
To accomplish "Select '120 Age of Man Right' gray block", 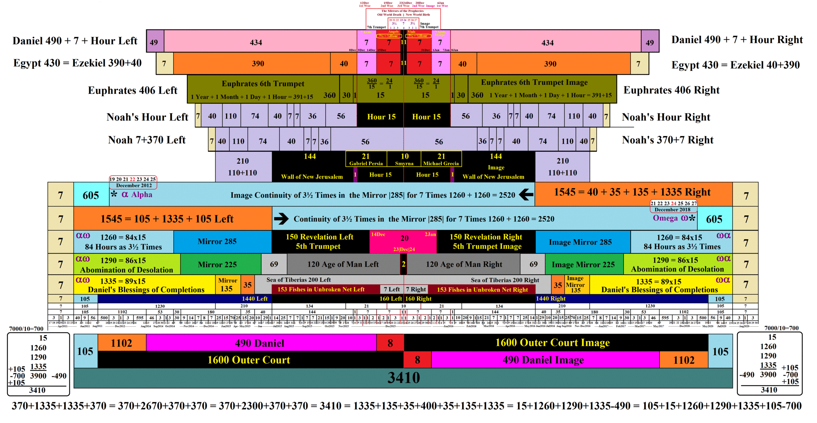I will (464, 264).
